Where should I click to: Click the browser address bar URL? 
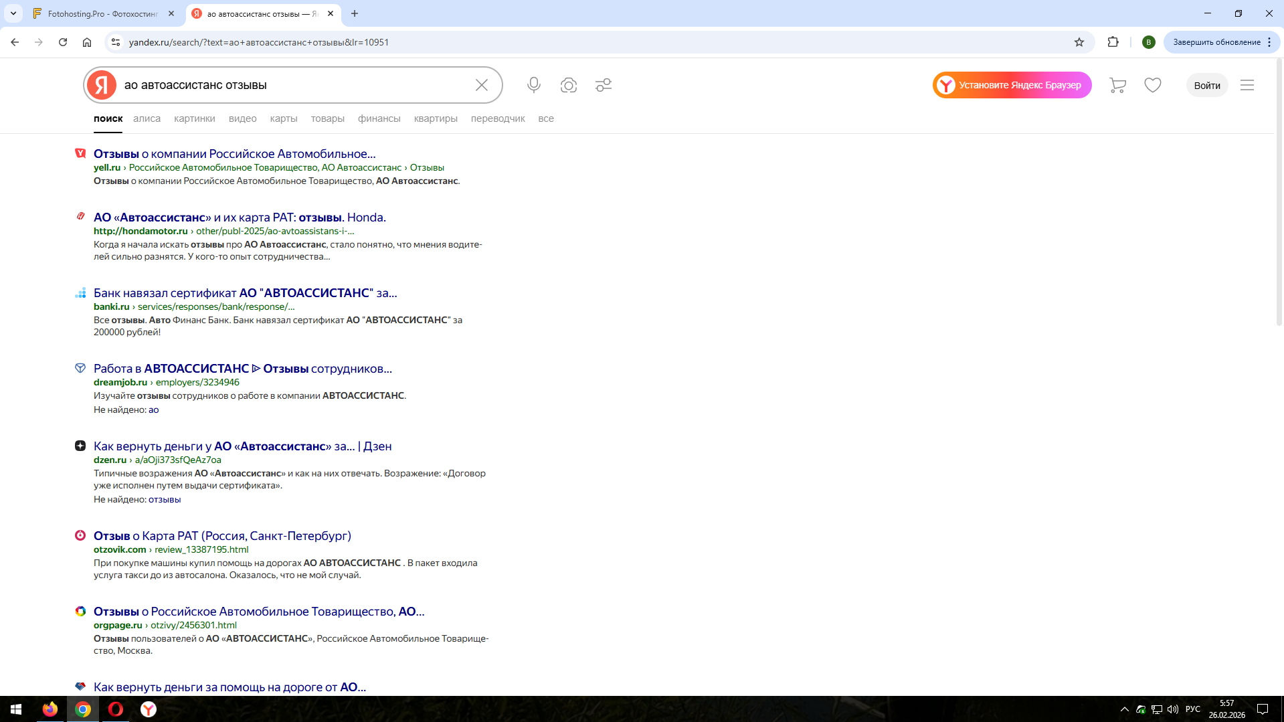click(259, 42)
